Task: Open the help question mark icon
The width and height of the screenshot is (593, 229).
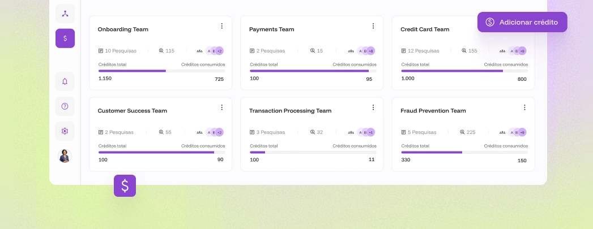Action: click(x=65, y=106)
